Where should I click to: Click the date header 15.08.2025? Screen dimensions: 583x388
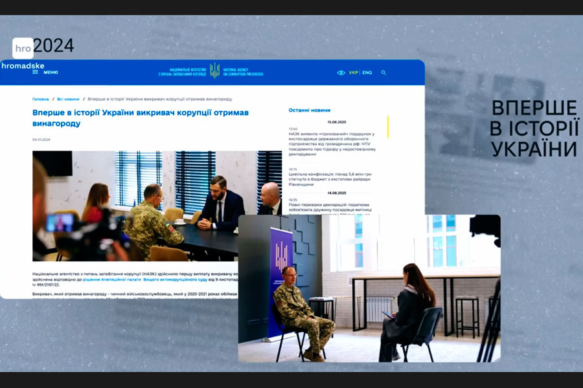click(x=336, y=122)
